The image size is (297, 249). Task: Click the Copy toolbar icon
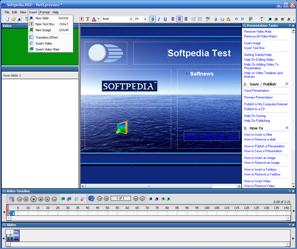coord(222,19)
